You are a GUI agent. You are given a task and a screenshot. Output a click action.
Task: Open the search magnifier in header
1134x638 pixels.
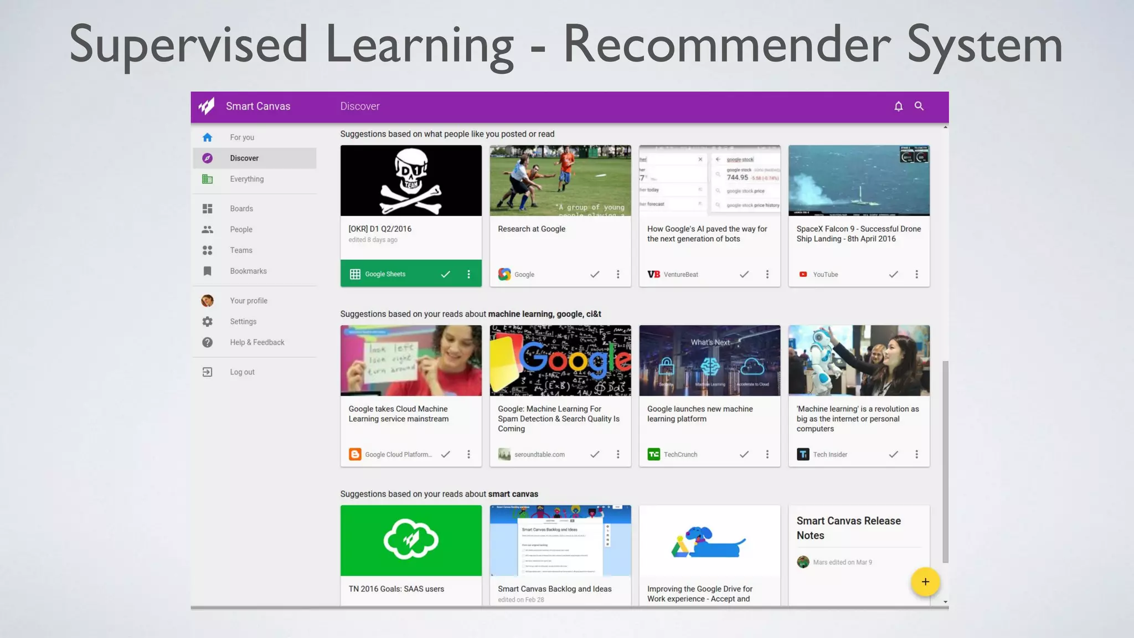point(919,106)
